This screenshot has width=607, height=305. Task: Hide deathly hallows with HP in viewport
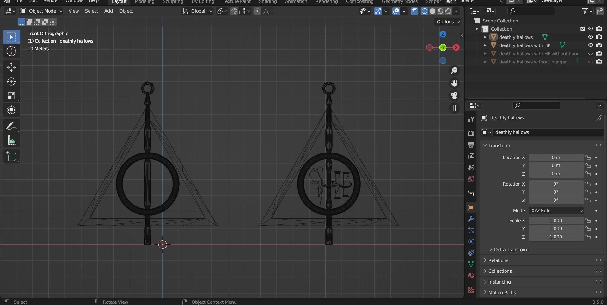point(591,45)
